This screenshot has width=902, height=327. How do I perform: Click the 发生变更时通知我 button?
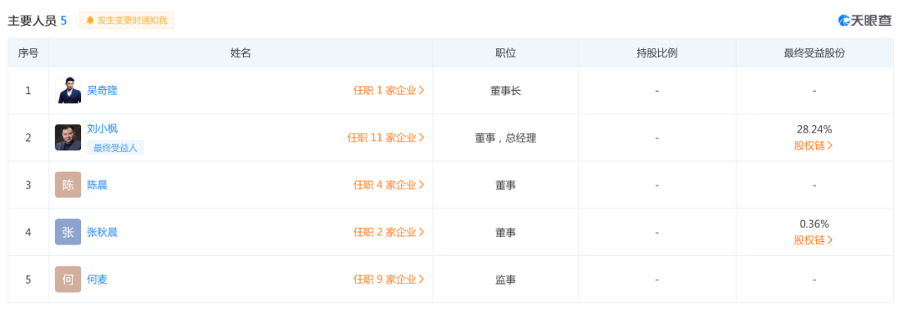point(127,21)
